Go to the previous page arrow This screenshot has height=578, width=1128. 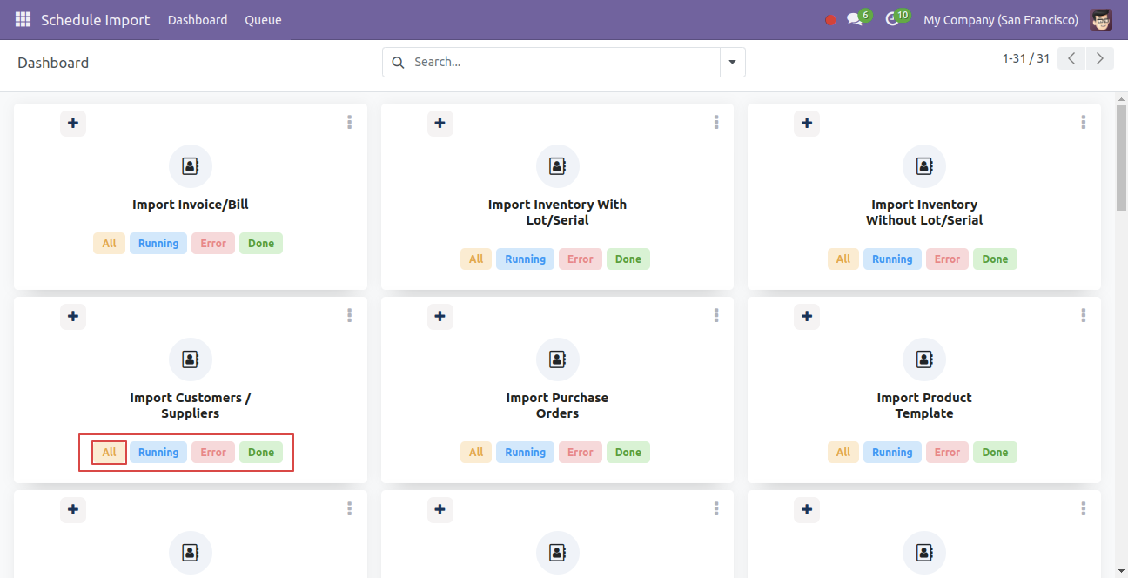tap(1071, 58)
